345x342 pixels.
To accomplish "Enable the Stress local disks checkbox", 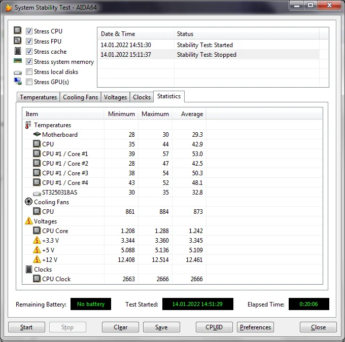I will tap(29, 71).
